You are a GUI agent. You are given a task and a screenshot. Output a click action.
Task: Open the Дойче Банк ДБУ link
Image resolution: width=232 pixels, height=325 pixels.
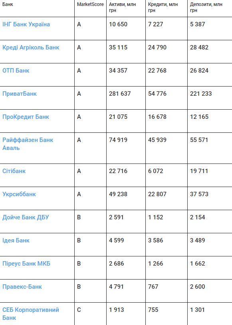pos(26,217)
